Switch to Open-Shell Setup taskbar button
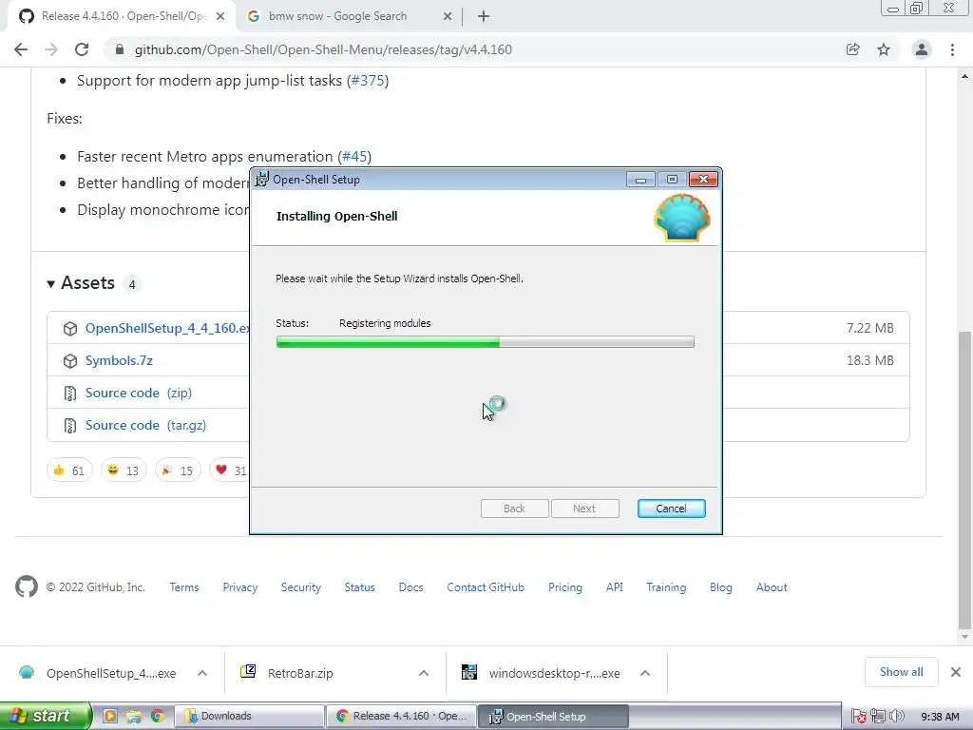Viewport: 973px width, 730px height. click(552, 717)
